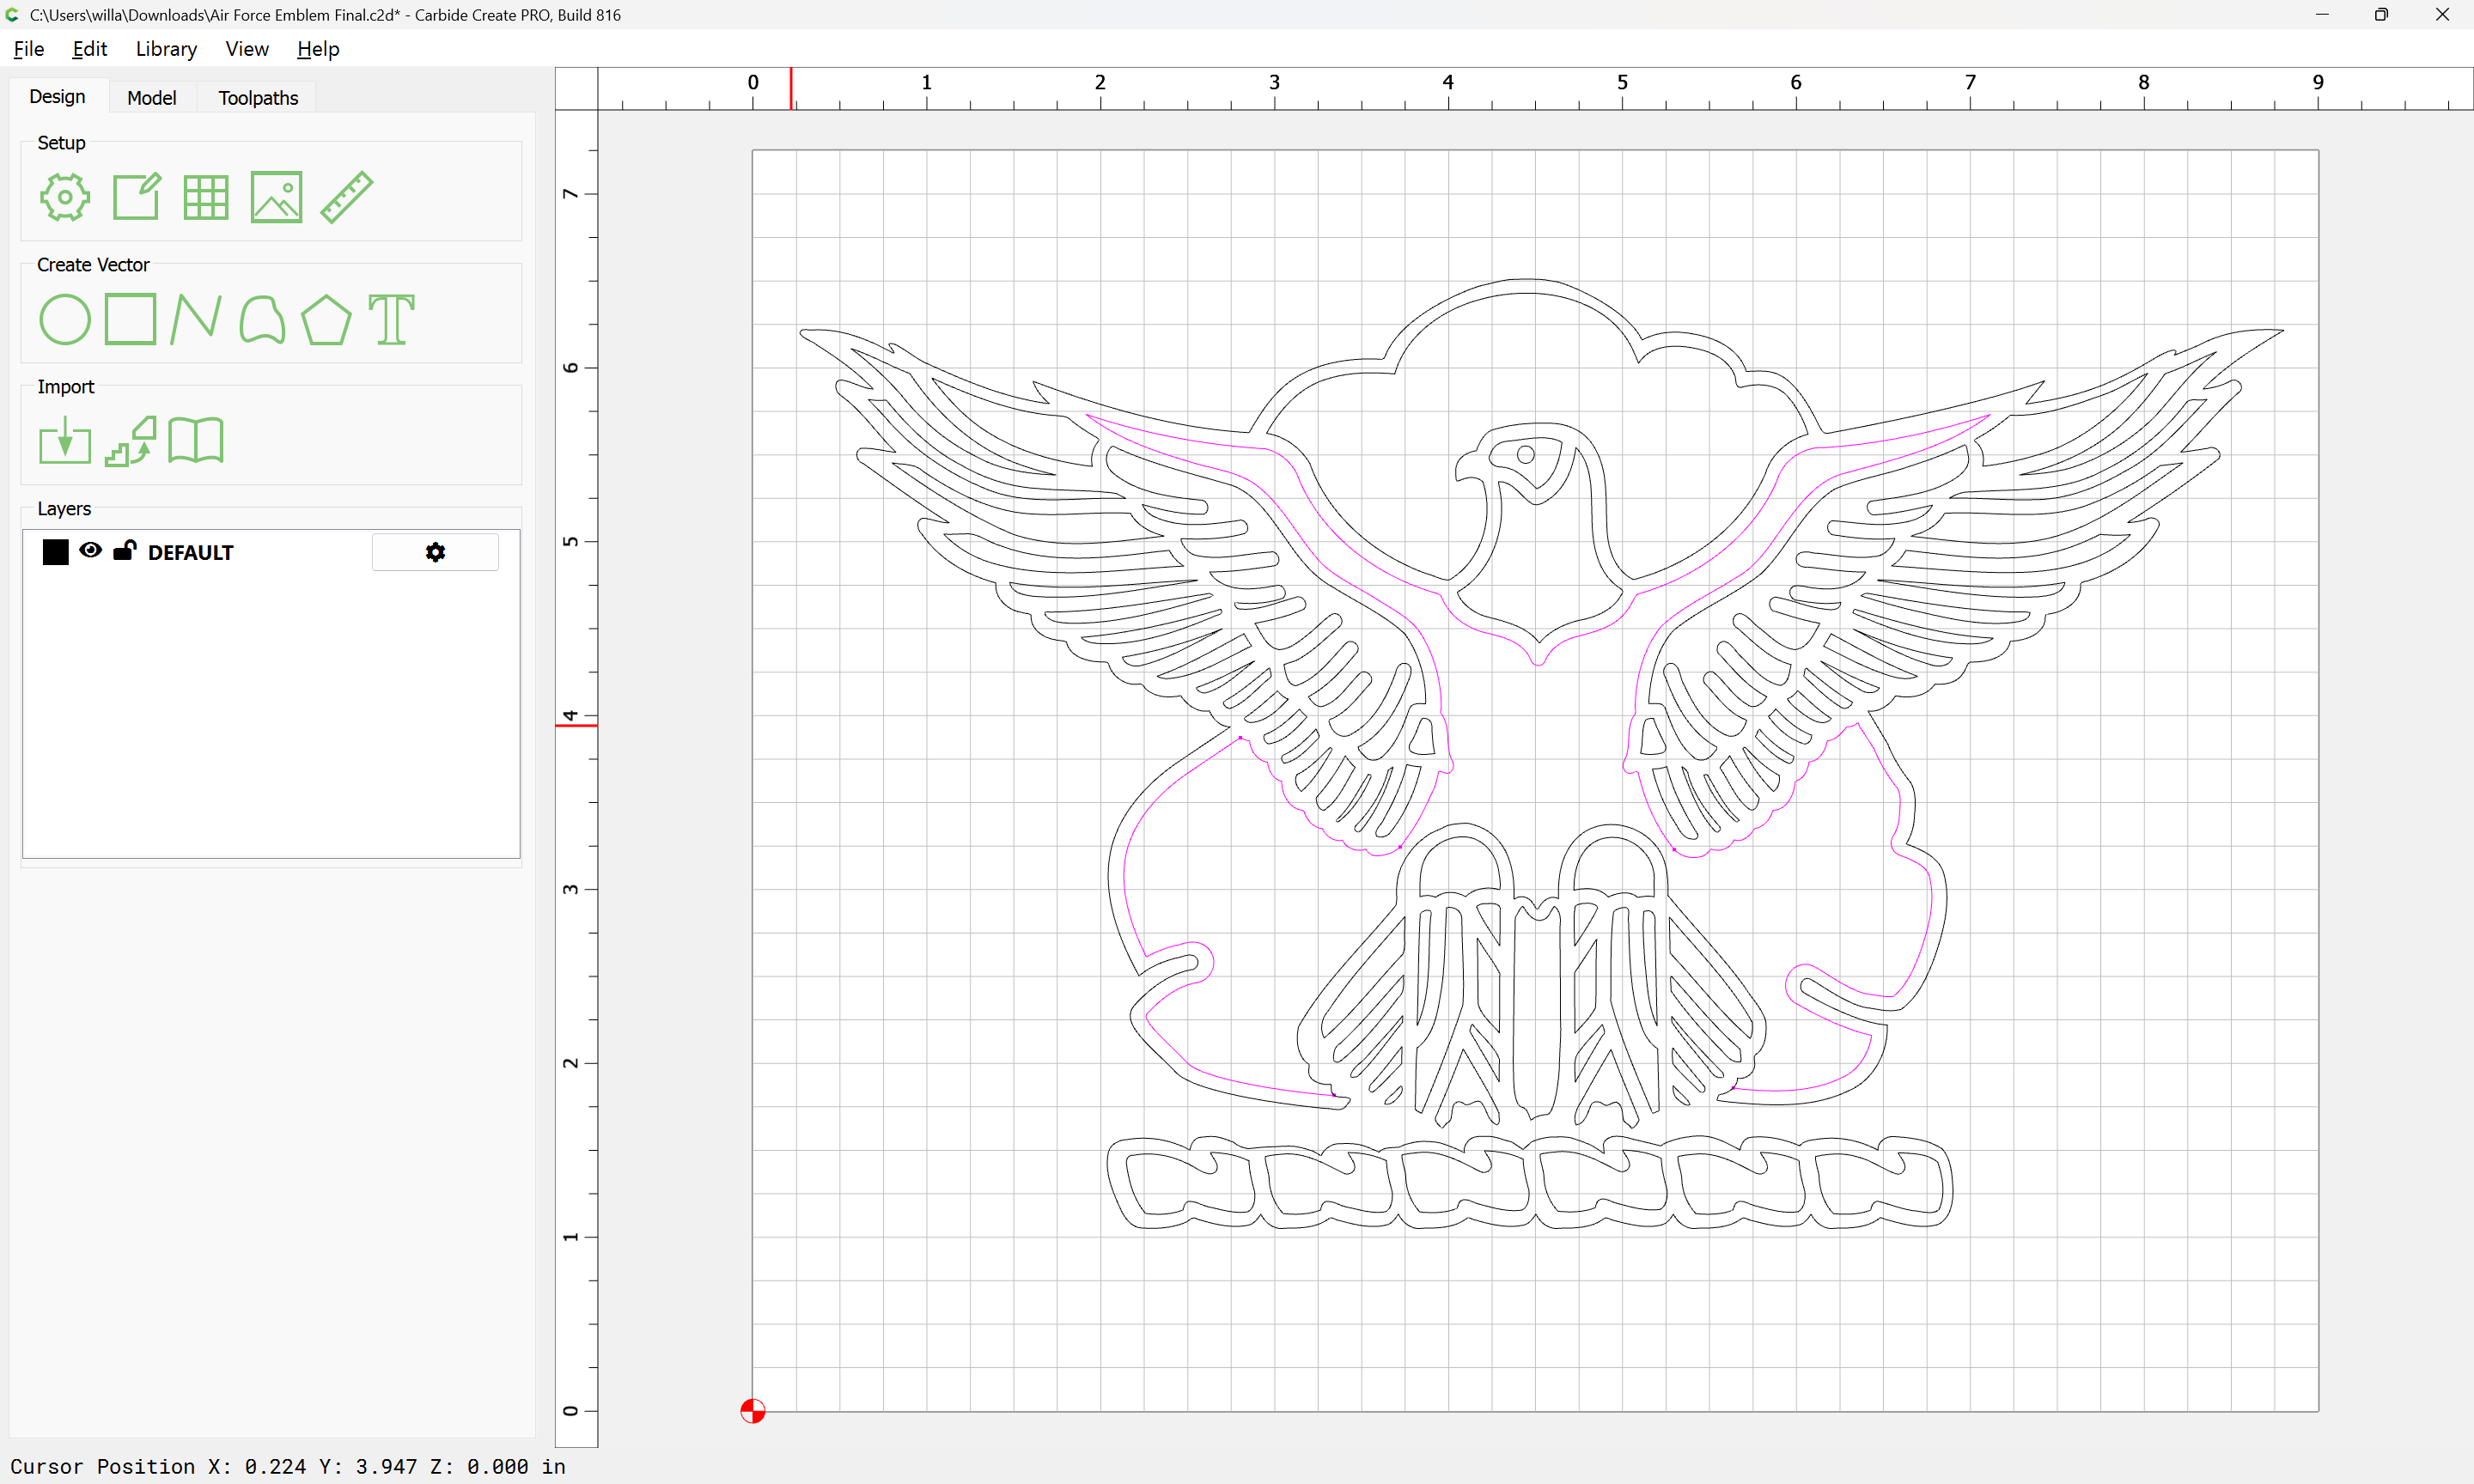2474x1484 pixels.
Task: Open the Edit menu
Action: point(89,49)
